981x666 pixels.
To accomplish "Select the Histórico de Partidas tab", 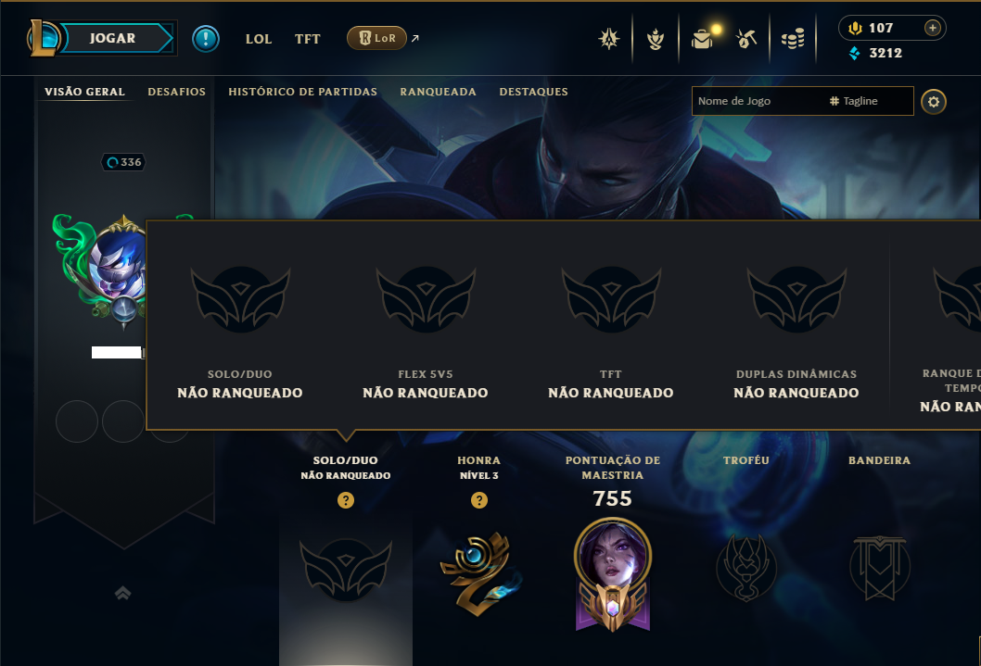I will coord(303,92).
